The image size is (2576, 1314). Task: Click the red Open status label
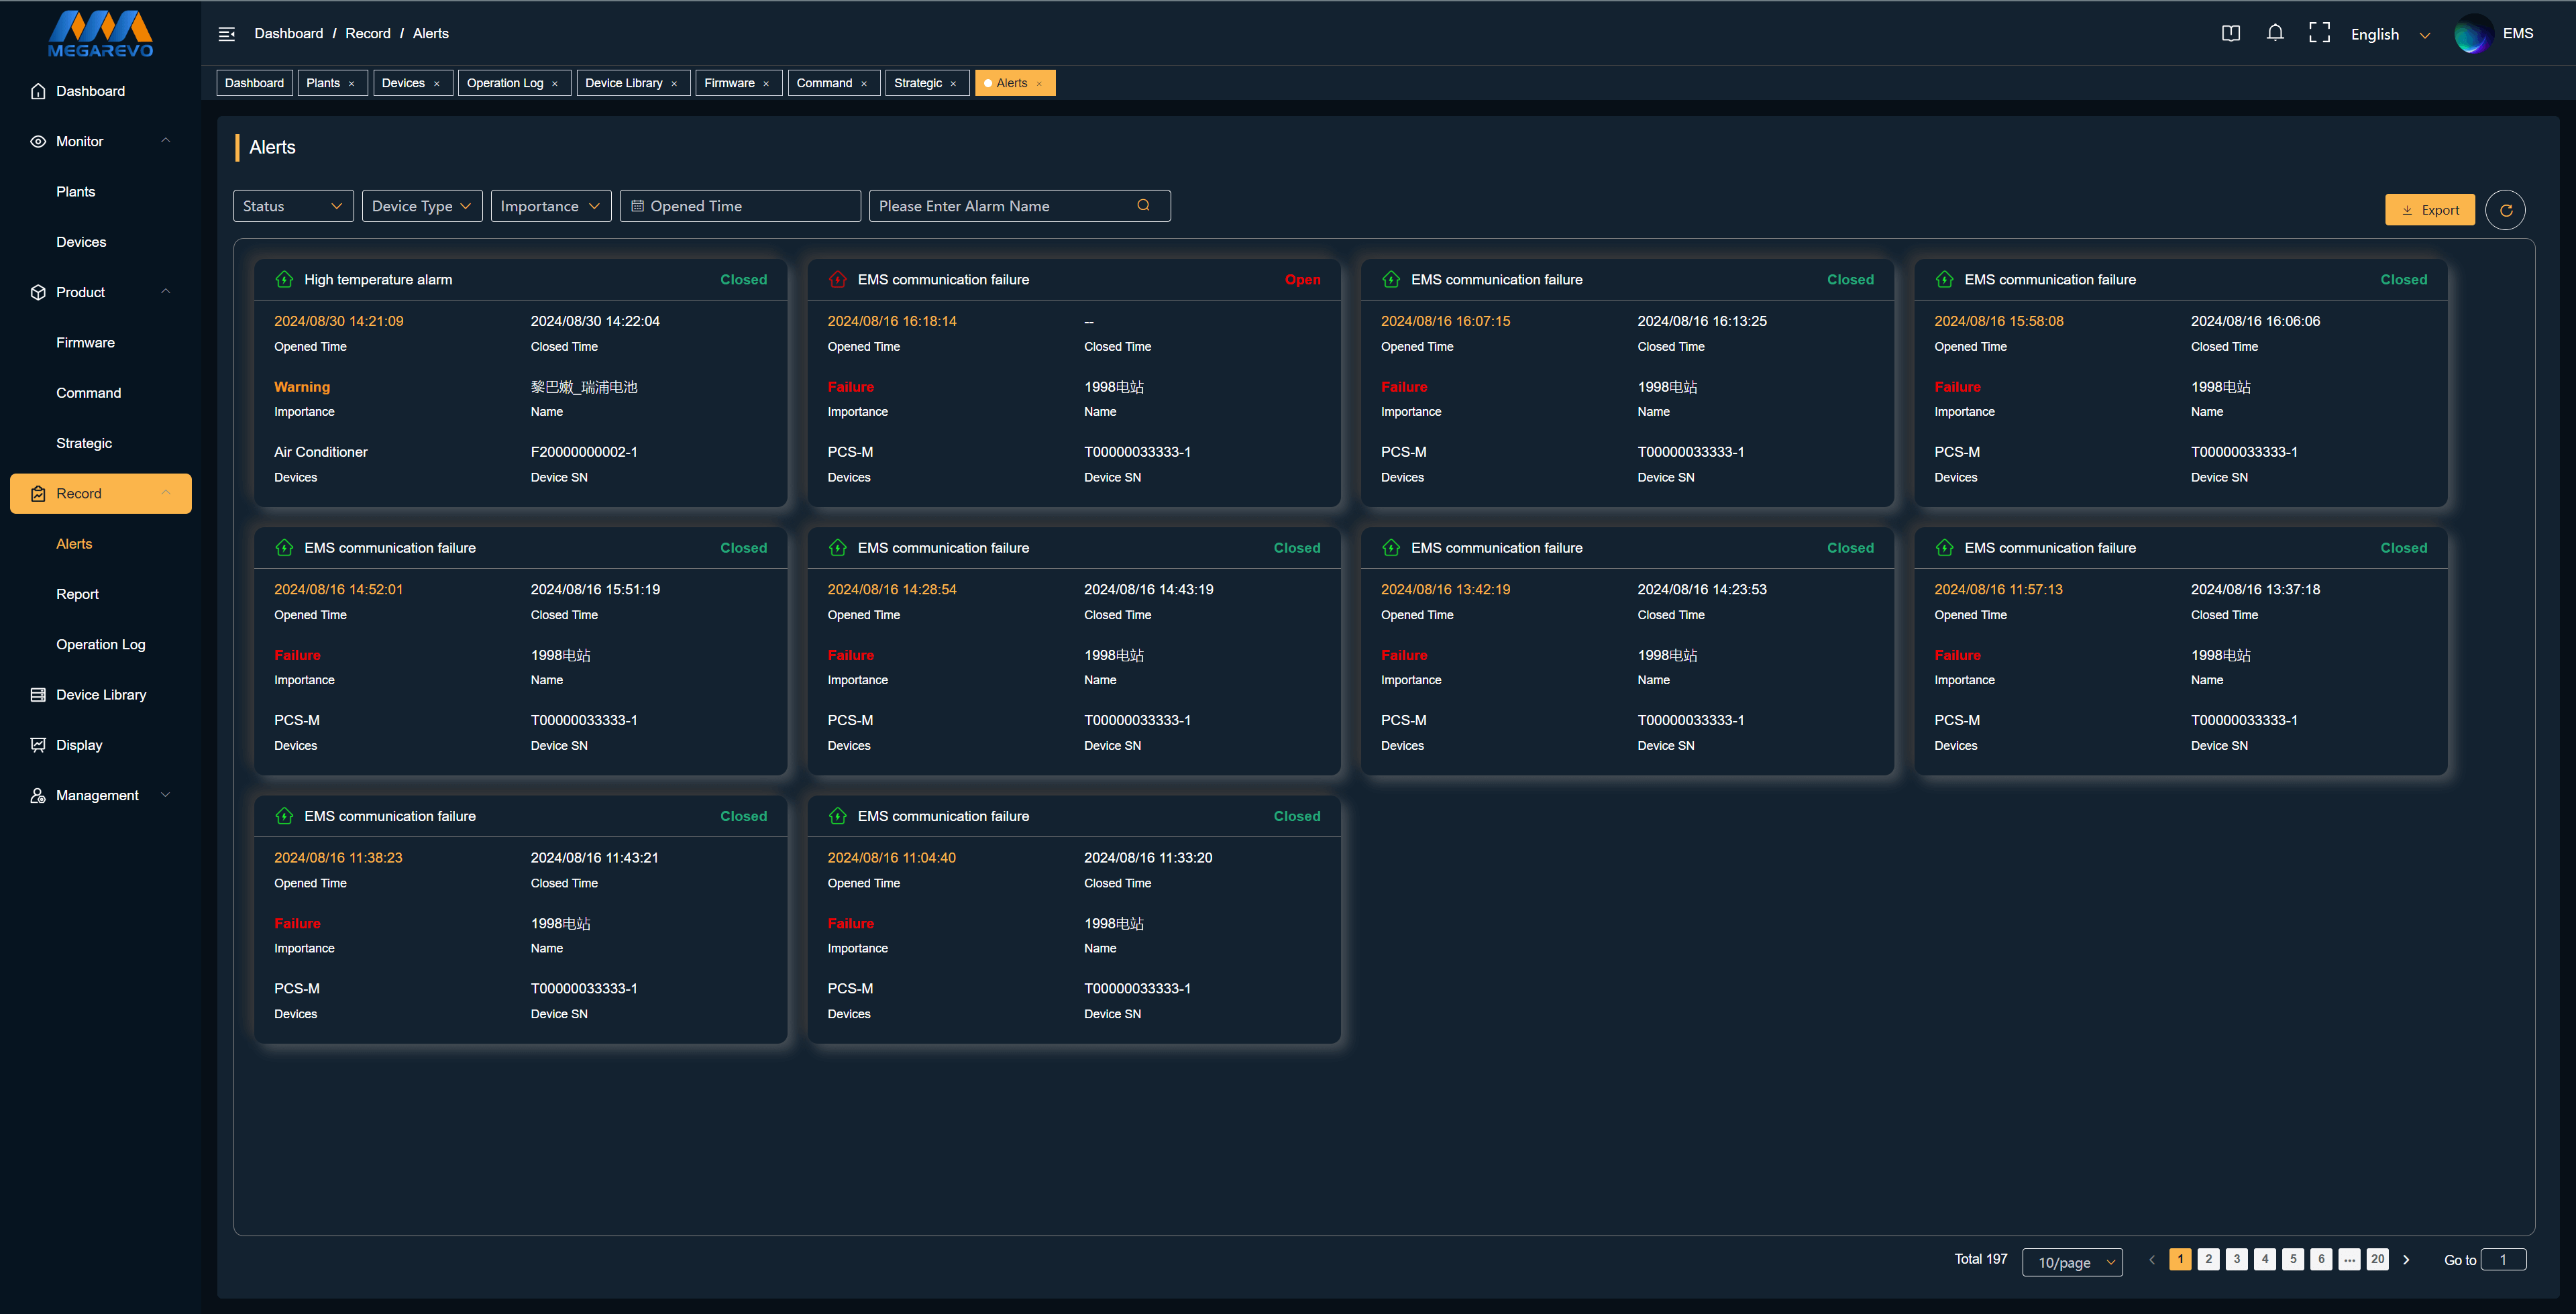1302,280
